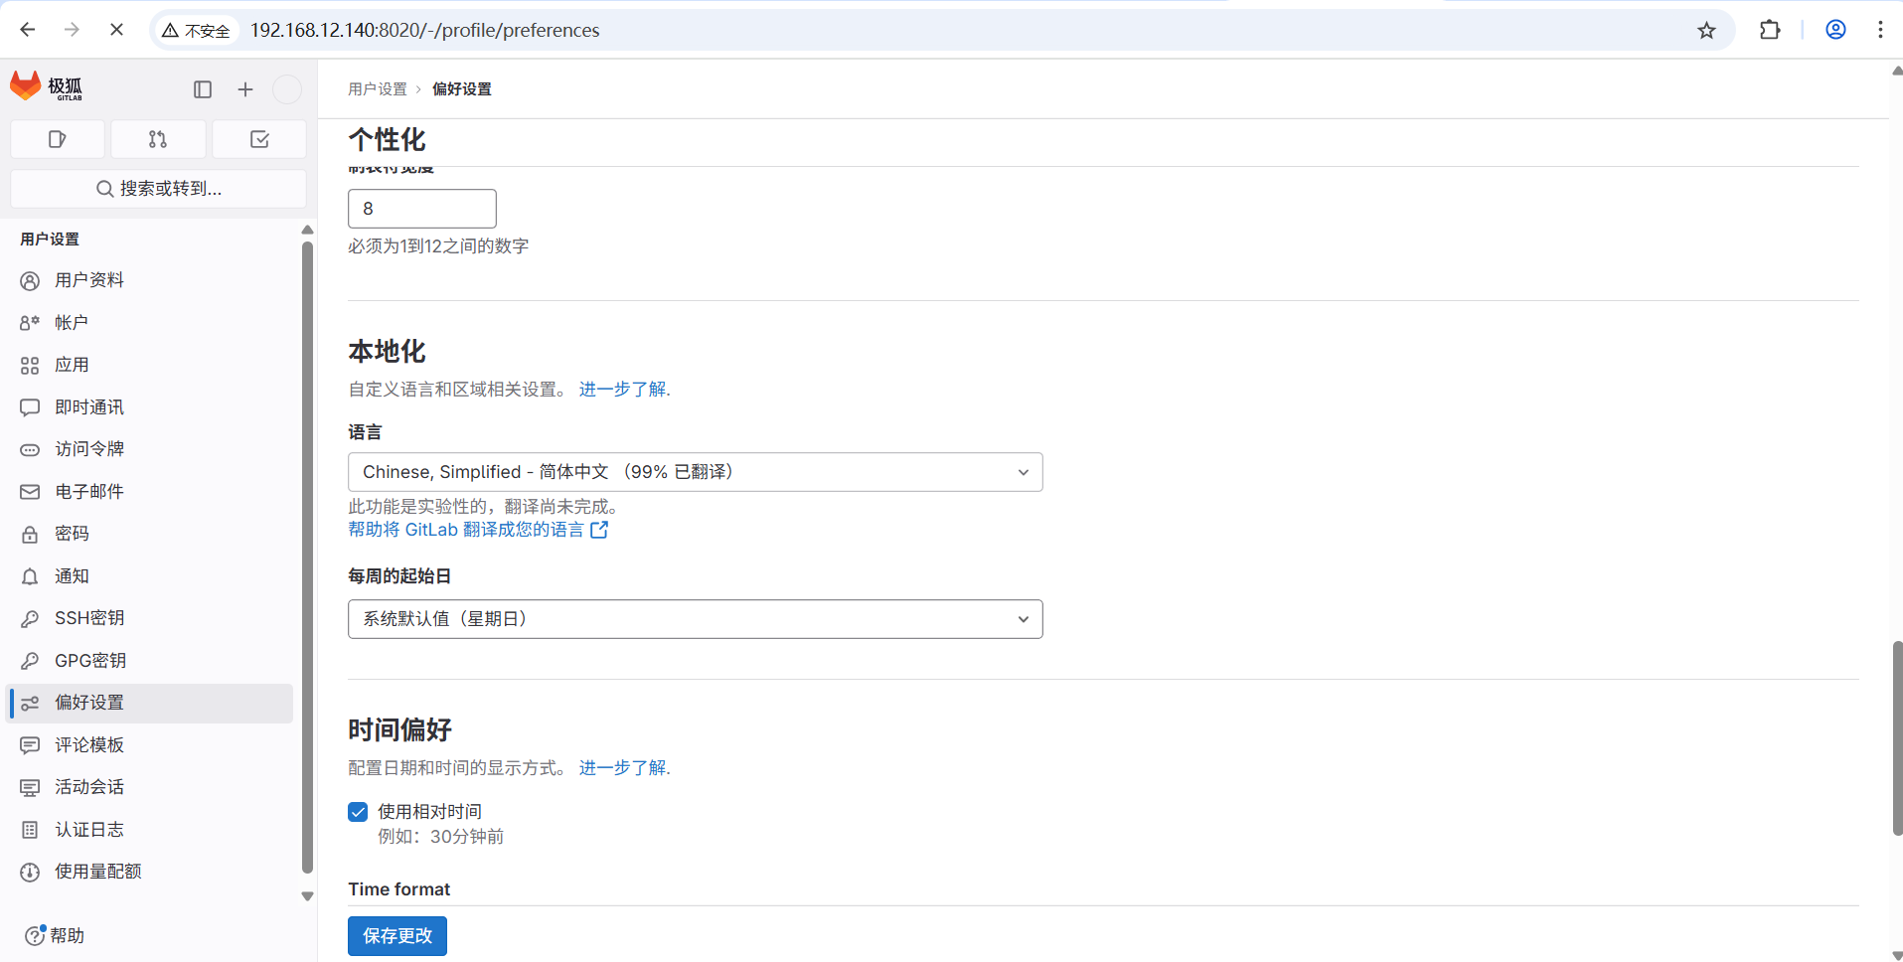Click the external link icon after translation link

click(x=599, y=530)
